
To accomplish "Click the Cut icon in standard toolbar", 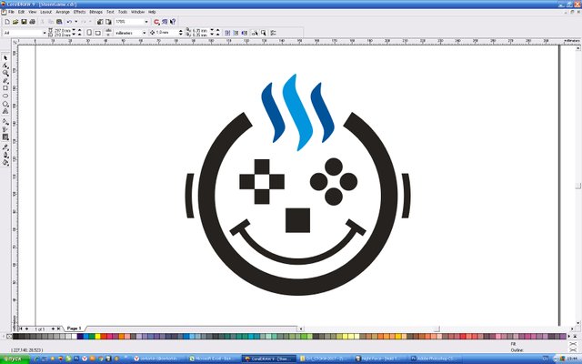I will coord(42,22).
